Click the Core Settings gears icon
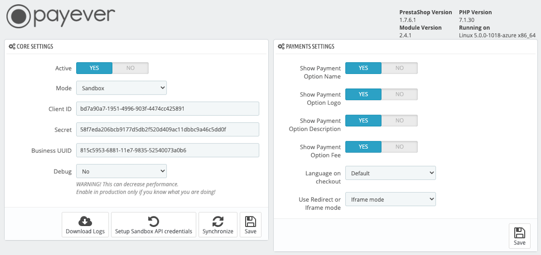 tap(12, 47)
